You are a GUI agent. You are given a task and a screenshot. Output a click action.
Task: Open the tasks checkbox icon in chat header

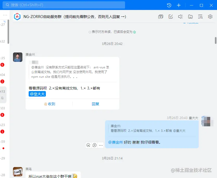[x=170, y=17]
